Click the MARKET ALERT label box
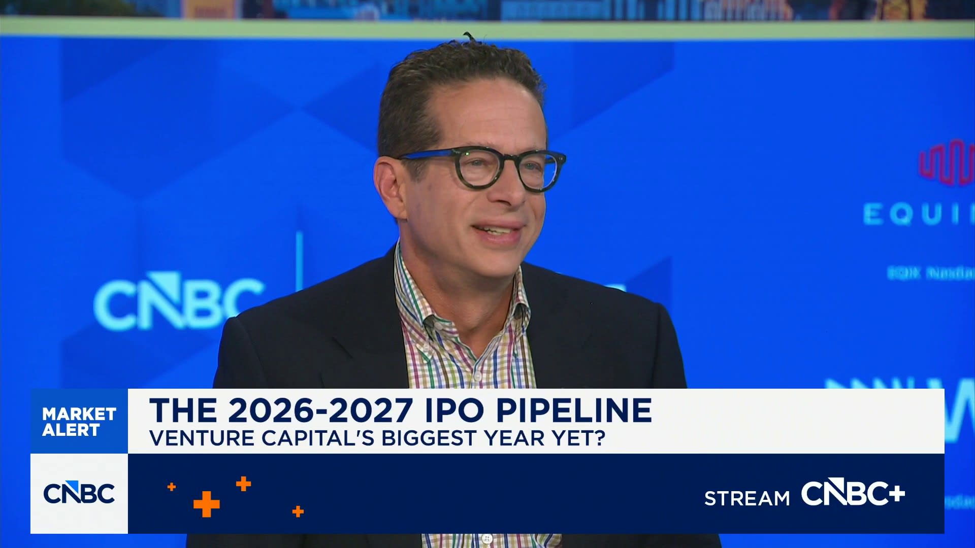The image size is (975, 548). (79, 421)
